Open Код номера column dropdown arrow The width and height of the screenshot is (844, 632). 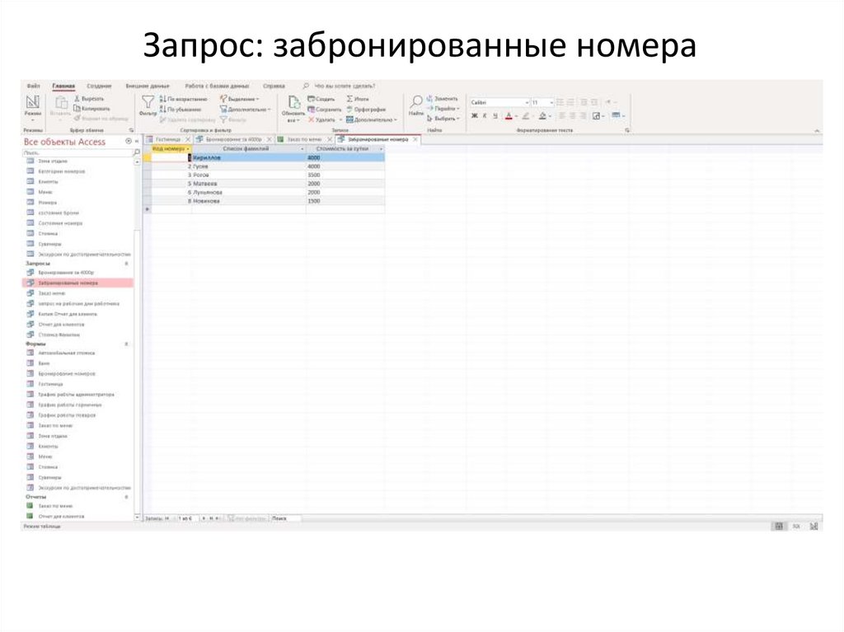(188, 148)
